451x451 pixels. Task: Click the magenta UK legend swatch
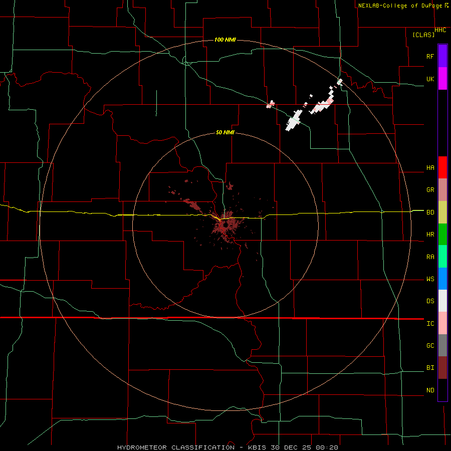(x=442, y=79)
